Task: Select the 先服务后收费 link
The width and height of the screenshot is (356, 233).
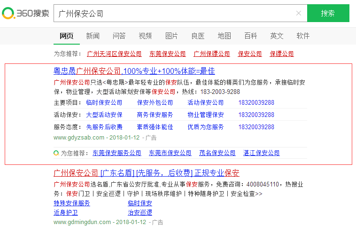Action: (104, 127)
